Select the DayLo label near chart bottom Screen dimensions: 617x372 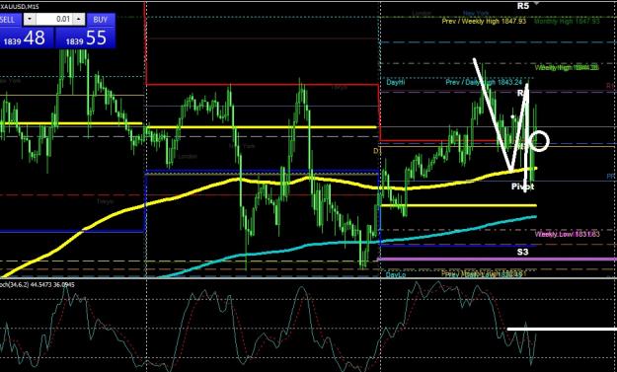click(x=396, y=274)
